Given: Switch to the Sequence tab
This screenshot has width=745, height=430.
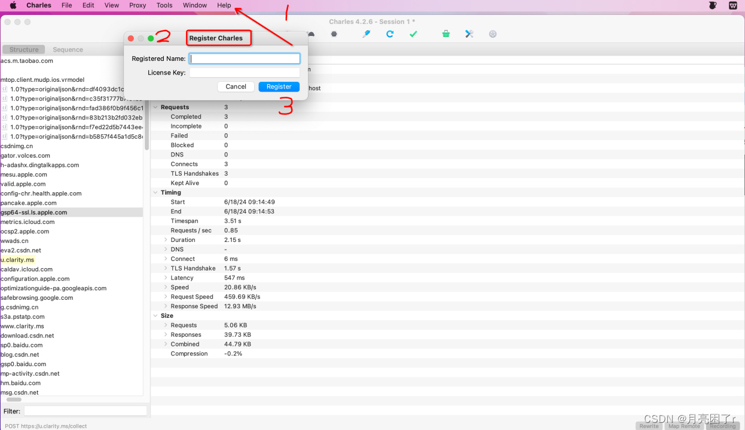Looking at the screenshot, I should [x=68, y=50].
